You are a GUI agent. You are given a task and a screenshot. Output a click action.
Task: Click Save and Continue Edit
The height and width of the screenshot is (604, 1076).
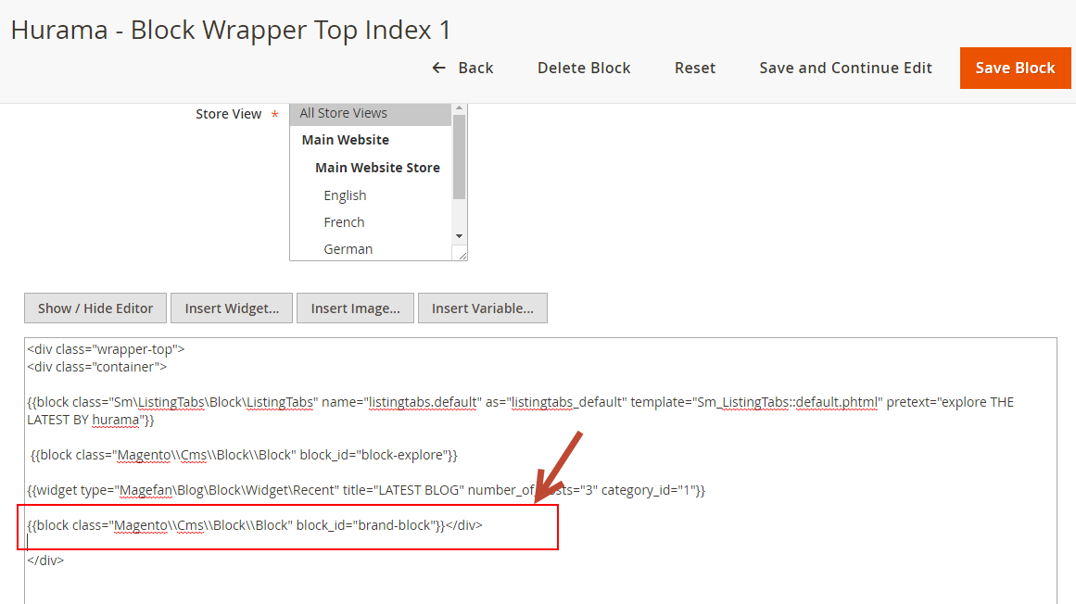click(x=845, y=68)
